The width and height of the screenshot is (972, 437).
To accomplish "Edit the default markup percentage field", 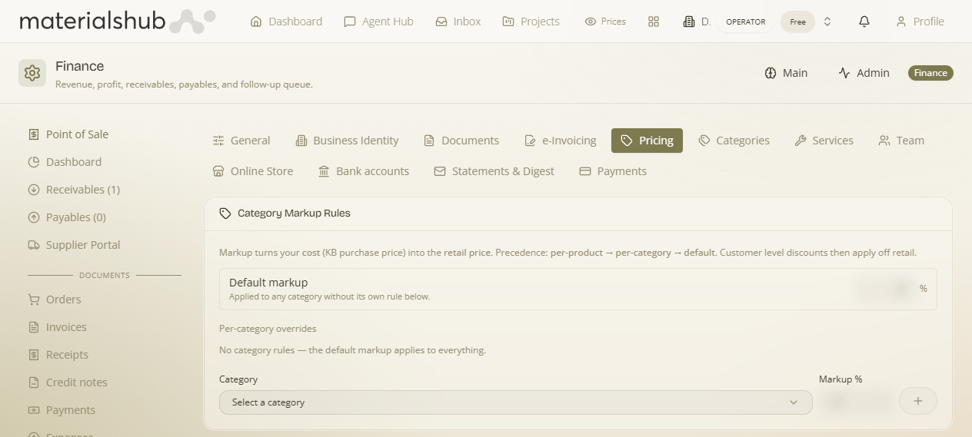I will 885,289.
